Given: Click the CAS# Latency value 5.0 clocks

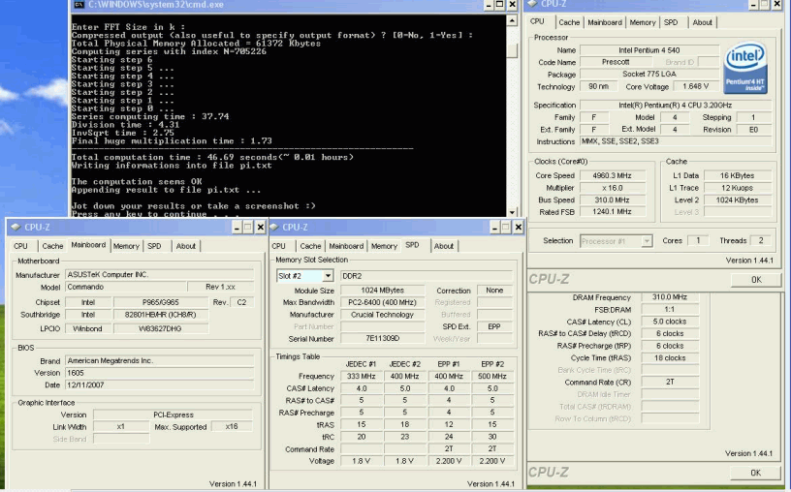Looking at the screenshot, I should [x=670, y=322].
